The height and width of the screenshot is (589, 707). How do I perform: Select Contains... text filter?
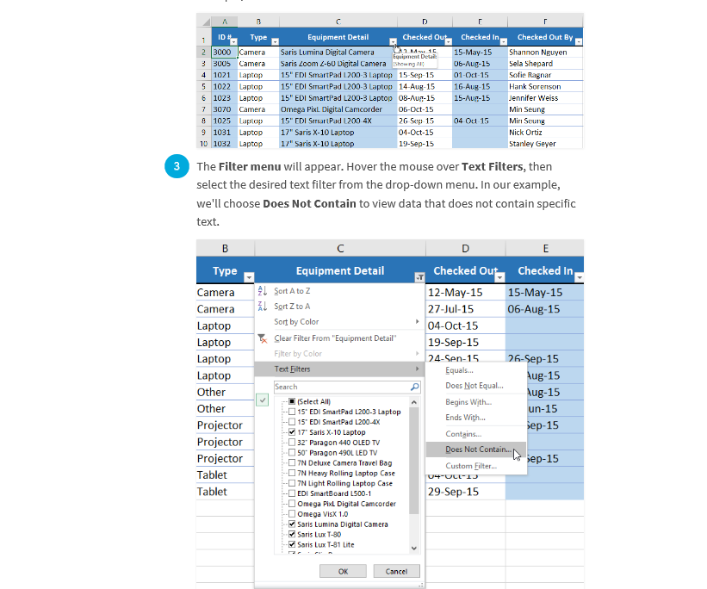pyautogui.click(x=476, y=434)
